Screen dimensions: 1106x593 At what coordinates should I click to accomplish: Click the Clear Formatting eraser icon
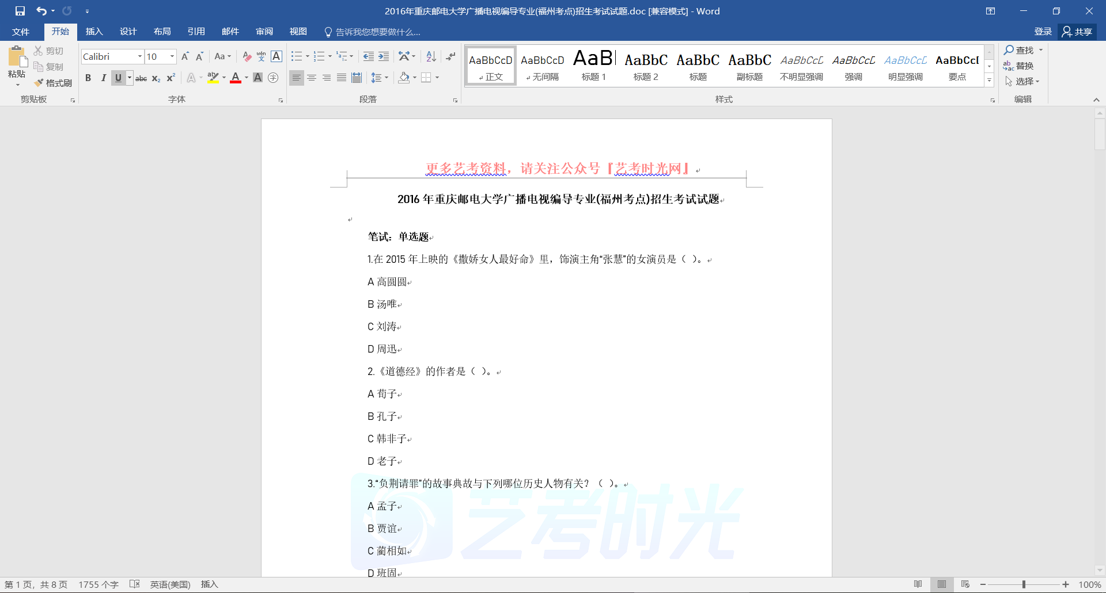click(247, 56)
